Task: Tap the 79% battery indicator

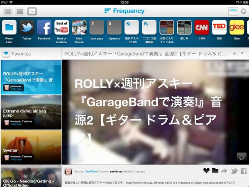Action: 242,2
